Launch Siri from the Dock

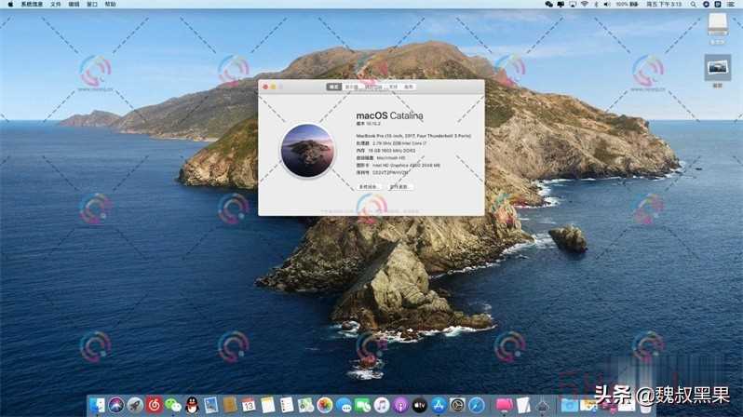[x=116, y=406]
